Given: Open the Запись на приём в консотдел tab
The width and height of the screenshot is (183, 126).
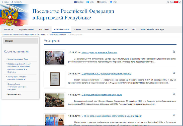Looking at the screenshot, I should coord(152,29).
